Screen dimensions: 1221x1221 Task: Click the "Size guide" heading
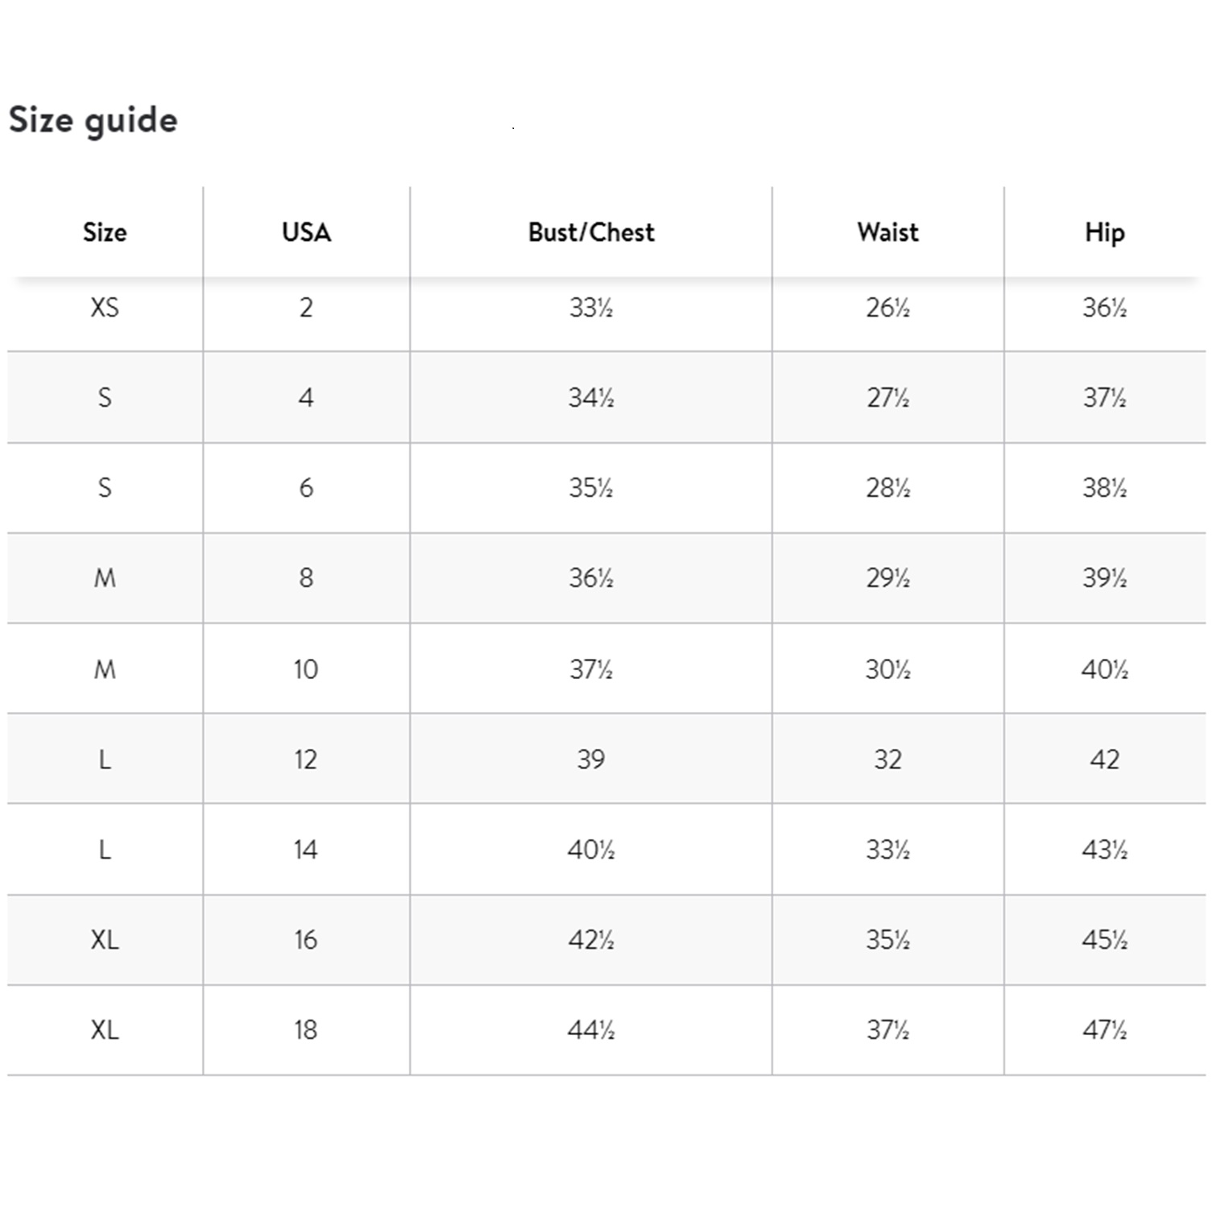[x=93, y=121]
